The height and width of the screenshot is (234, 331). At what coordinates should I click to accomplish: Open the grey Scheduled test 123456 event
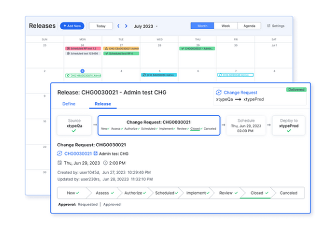[x=83, y=53]
